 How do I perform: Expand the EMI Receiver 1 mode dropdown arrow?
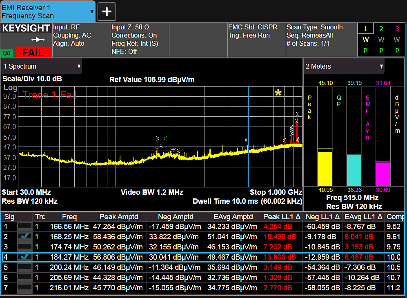tap(92, 12)
